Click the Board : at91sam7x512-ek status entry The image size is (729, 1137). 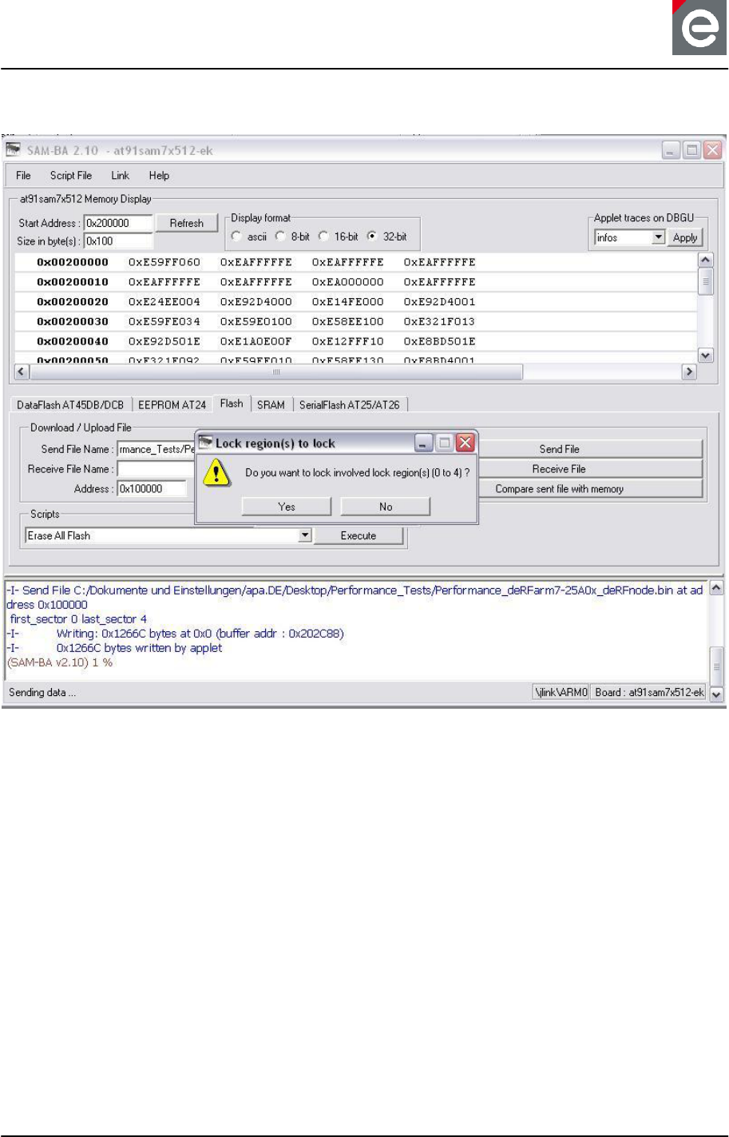tap(649, 693)
